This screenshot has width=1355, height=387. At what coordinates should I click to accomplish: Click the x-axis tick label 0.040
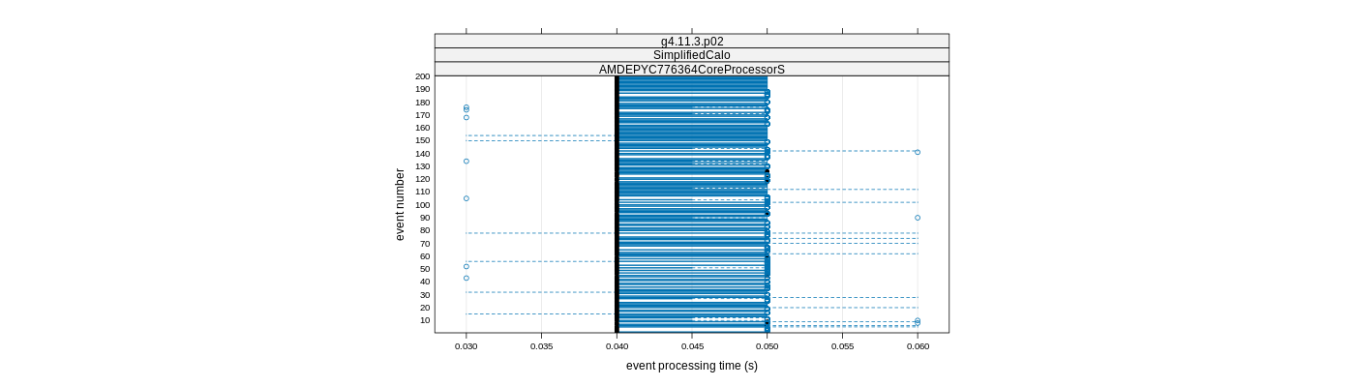click(617, 345)
